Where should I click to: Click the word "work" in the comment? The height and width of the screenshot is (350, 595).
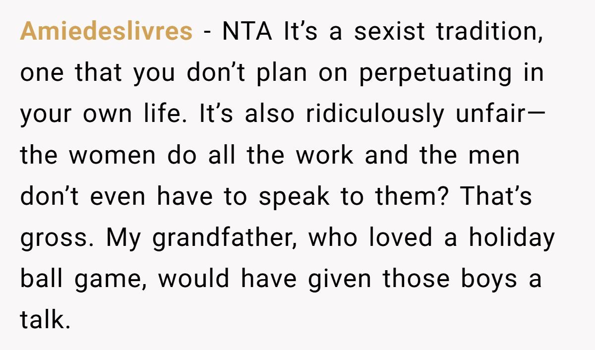(325, 156)
